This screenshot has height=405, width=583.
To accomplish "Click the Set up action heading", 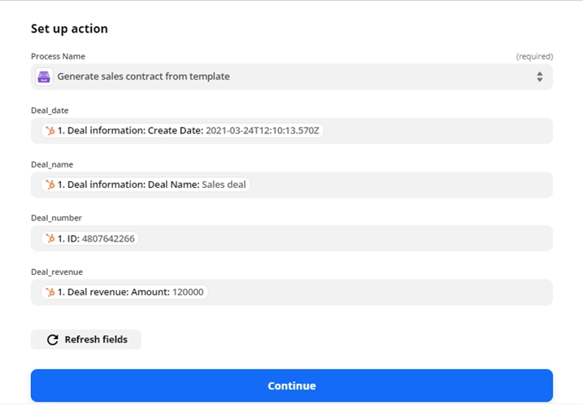I will [x=70, y=29].
